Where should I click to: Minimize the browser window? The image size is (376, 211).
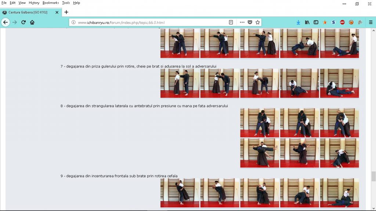(344, 4)
